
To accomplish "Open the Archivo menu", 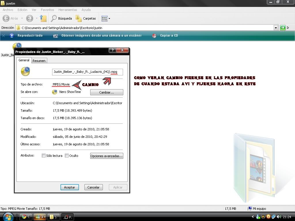I will [x=8, y=10].
